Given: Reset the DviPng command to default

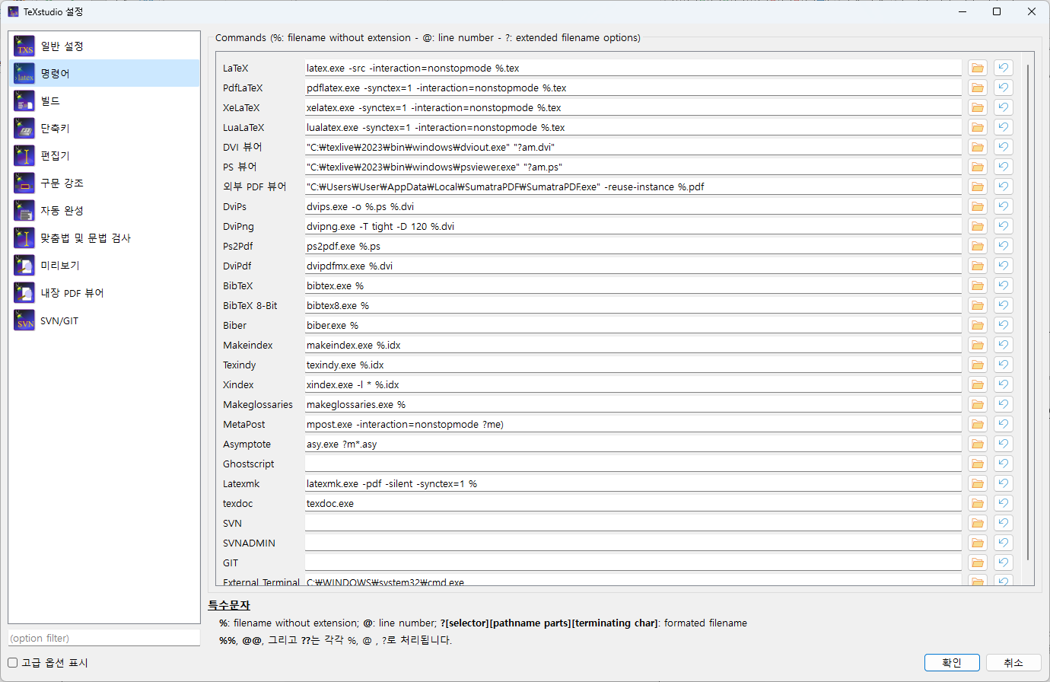Looking at the screenshot, I should click(x=1004, y=226).
